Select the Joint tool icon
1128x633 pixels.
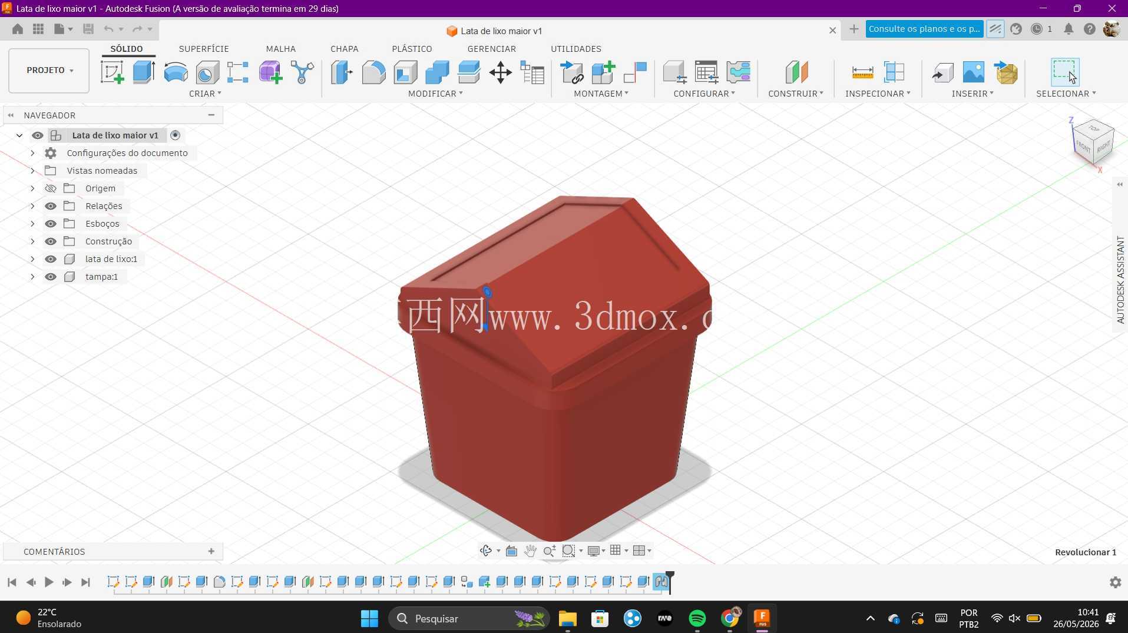(x=635, y=72)
